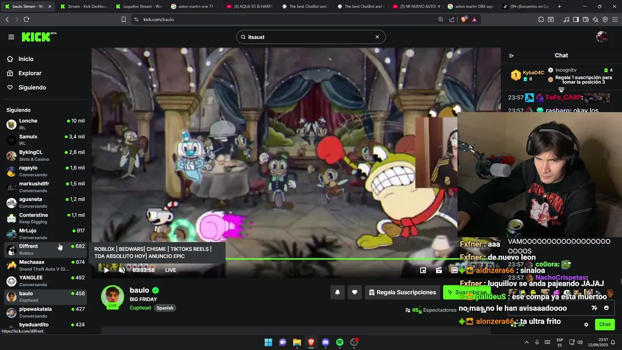
Task: Click Regala Suscripciones button
Action: (x=402, y=292)
